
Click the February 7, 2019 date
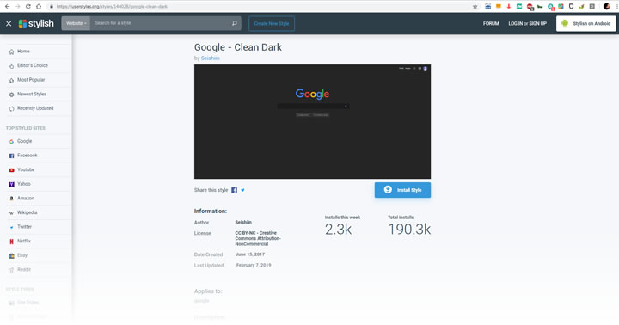pyautogui.click(x=254, y=265)
